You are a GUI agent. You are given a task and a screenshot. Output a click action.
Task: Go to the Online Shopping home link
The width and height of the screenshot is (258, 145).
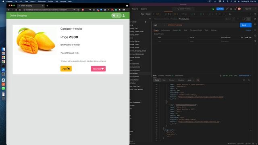[18, 16]
